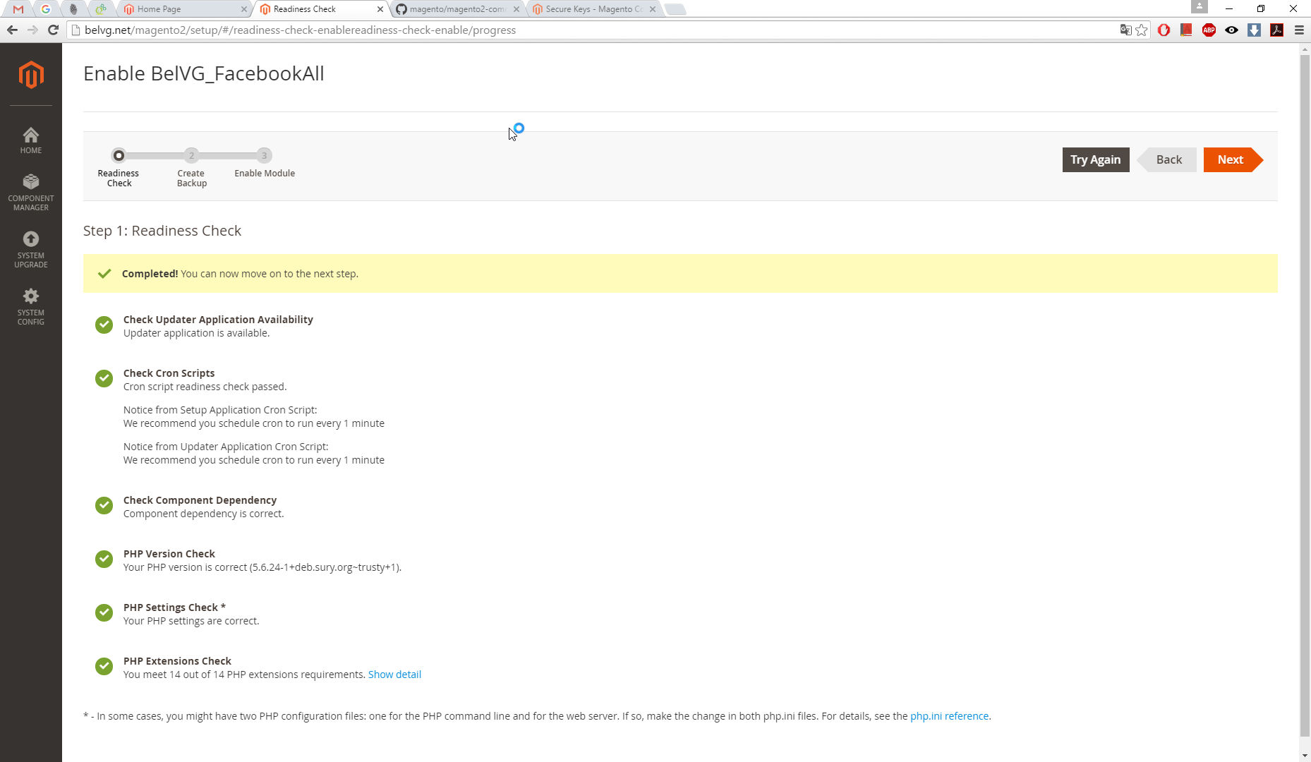1311x762 pixels.
Task: Select the Readiness Check browser tab
Action: tap(320, 9)
